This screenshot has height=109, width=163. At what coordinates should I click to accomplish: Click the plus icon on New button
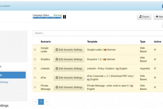point(157,17)
